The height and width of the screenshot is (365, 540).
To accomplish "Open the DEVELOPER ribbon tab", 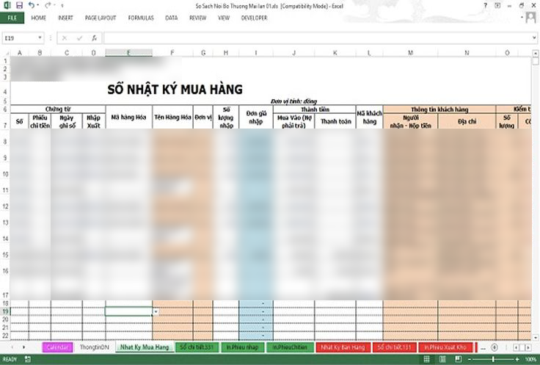I will coord(254,18).
